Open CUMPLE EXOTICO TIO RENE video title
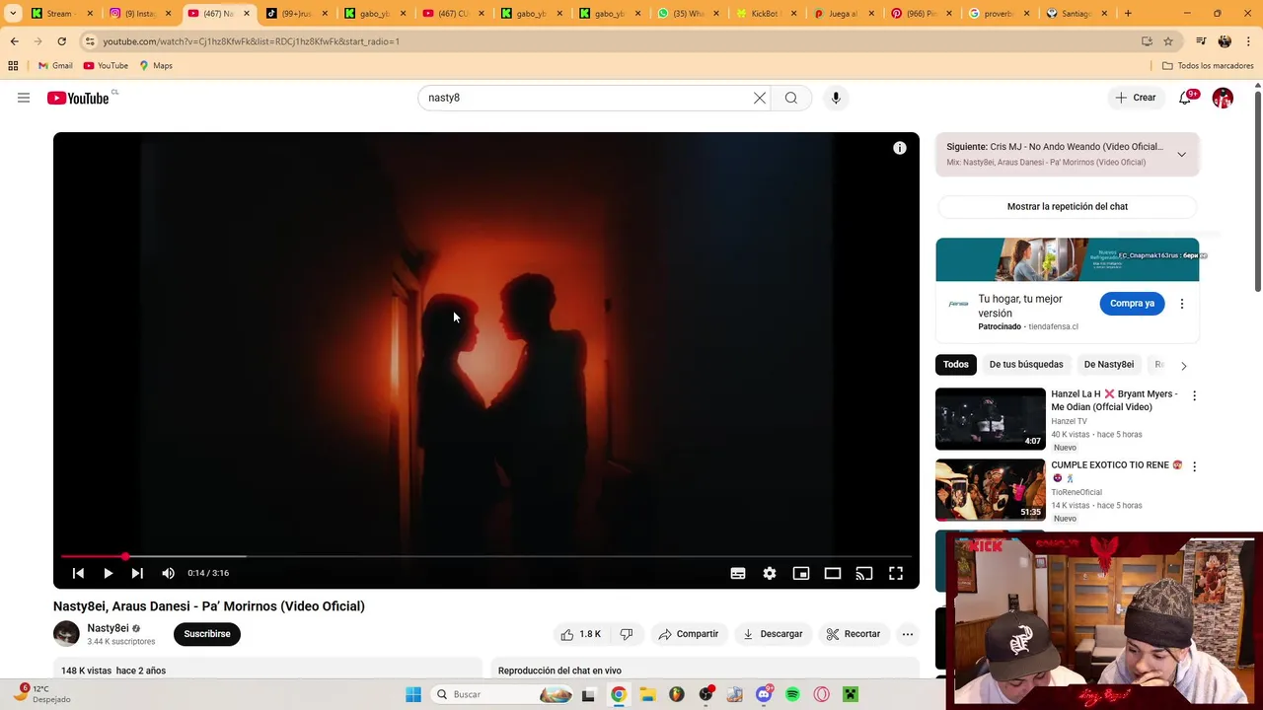Viewport: 1263px width, 710px height. pyautogui.click(x=1116, y=471)
